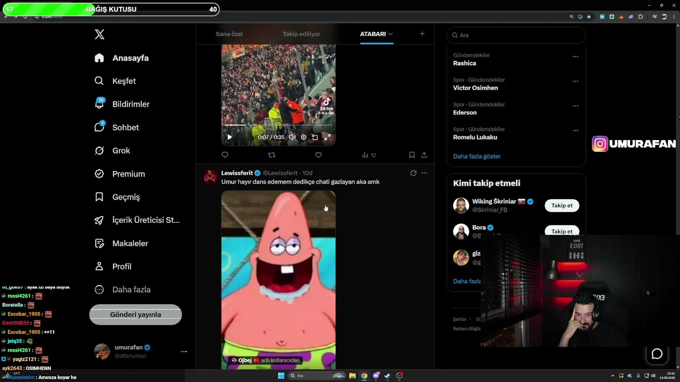This screenshot has width=680, height=382.
Task: Click Ojbej attribution label on image
Action: point(266,360)
